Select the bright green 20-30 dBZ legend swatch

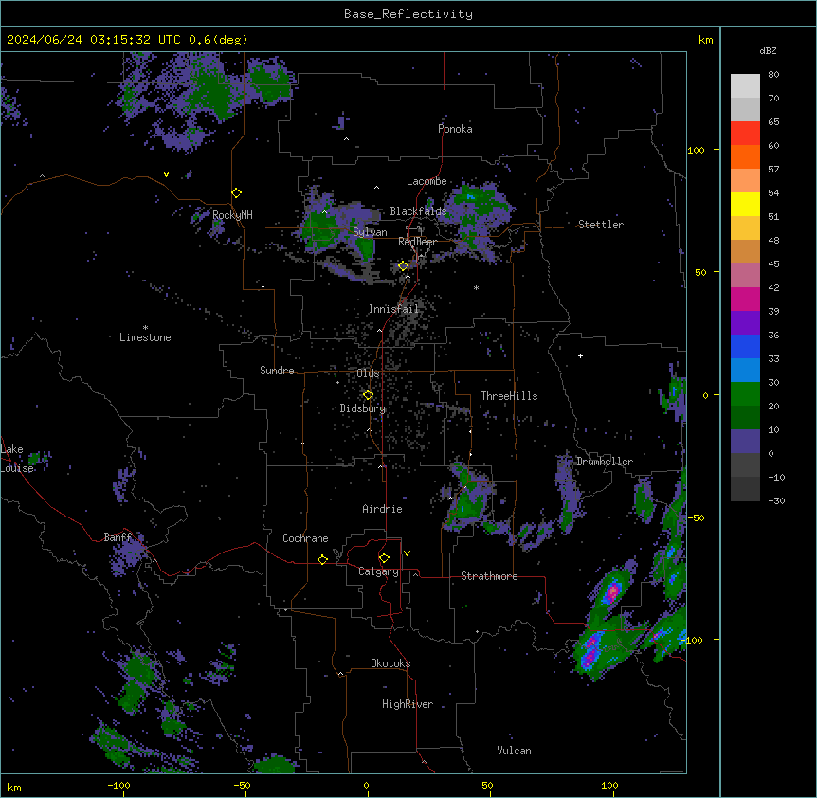pyautogui.click(x=745, y=394)
